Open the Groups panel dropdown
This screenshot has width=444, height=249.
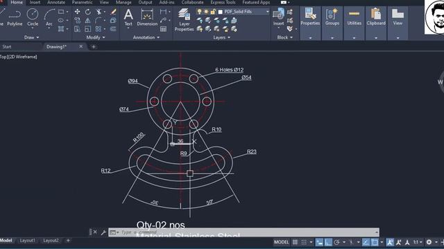click(332, 38)
